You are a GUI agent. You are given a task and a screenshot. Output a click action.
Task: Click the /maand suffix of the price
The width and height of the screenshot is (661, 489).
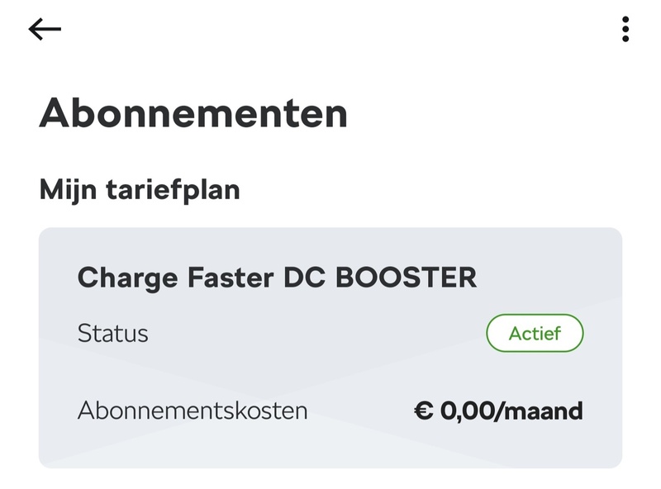(x=541, y=411)
